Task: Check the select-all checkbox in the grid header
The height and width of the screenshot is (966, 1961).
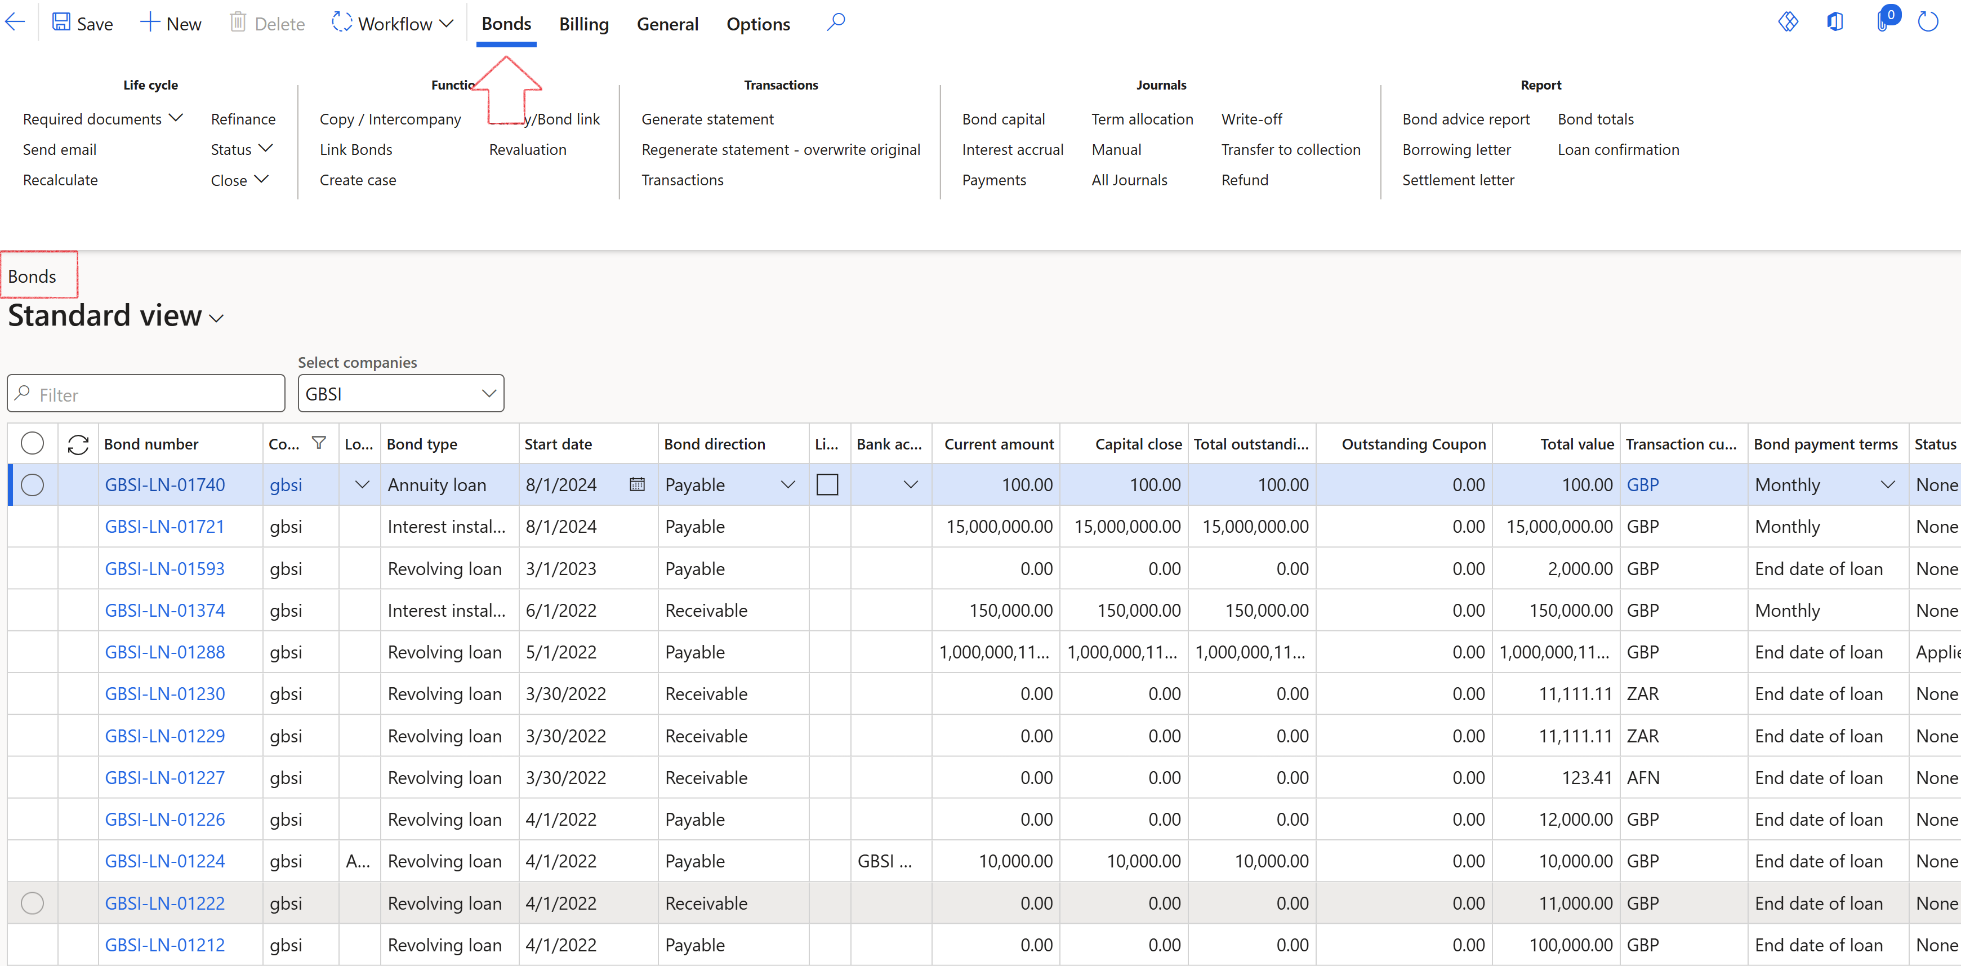Action: click(32, 442)
